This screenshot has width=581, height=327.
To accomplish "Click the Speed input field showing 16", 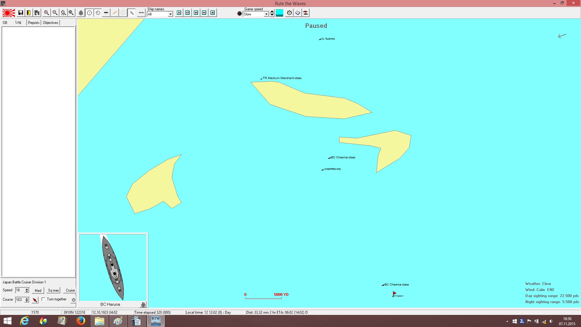I will pyautogui.click(x=20, y=290).
